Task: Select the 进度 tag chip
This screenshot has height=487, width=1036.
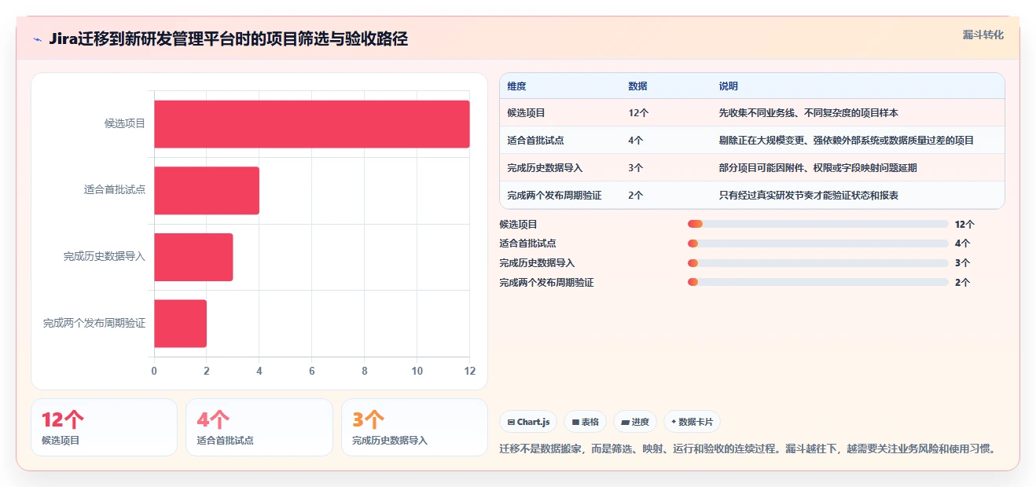Action: pos(634,422)
